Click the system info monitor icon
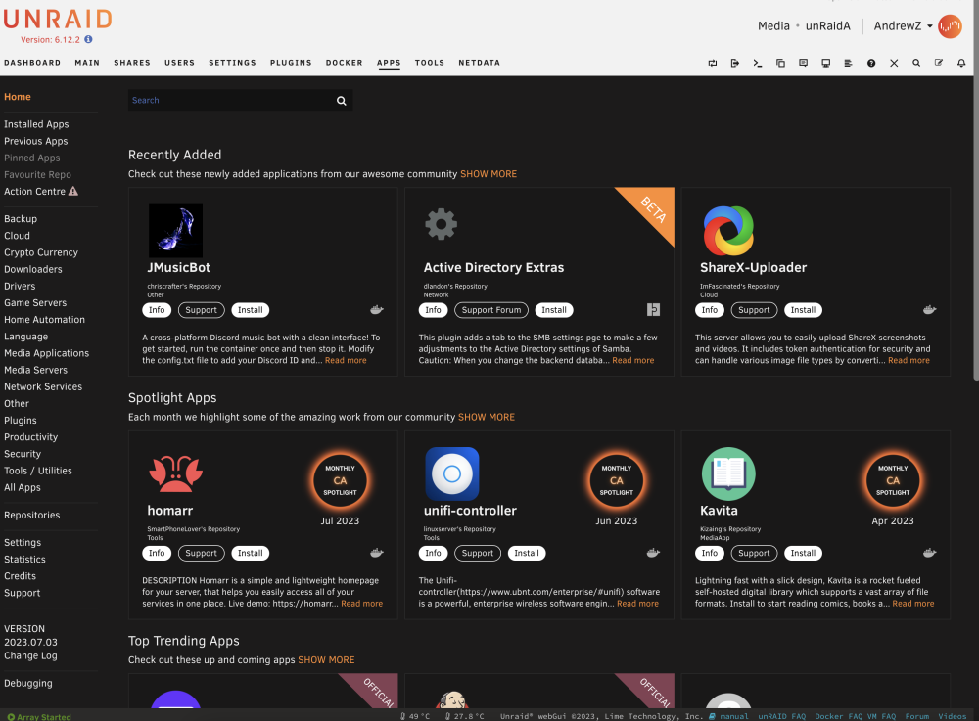This screenshot has width=979, height=721. tap(825, 63)
